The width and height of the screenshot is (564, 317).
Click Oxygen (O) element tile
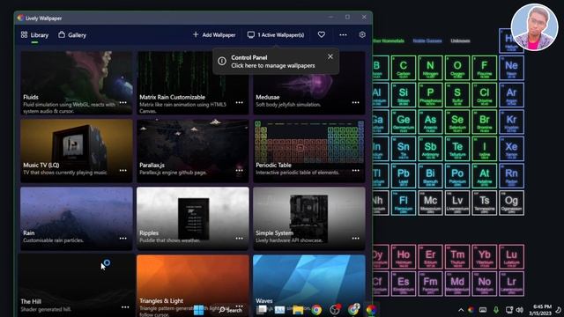[x=457, y=68]
